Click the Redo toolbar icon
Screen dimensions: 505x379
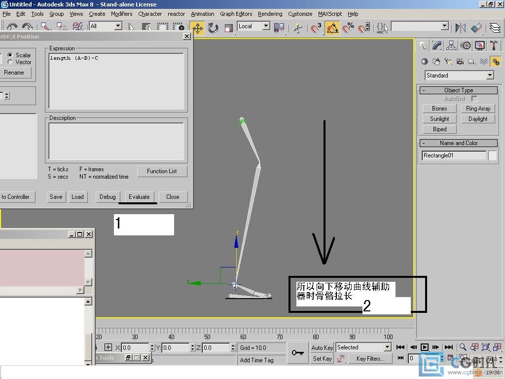[x=28, y=27]
